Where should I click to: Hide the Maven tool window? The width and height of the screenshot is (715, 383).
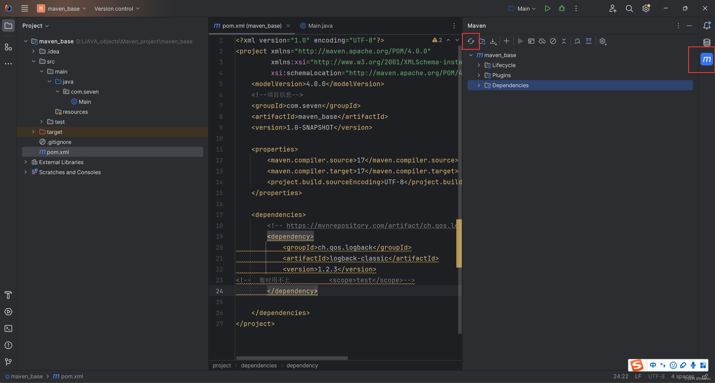point(689,26)
